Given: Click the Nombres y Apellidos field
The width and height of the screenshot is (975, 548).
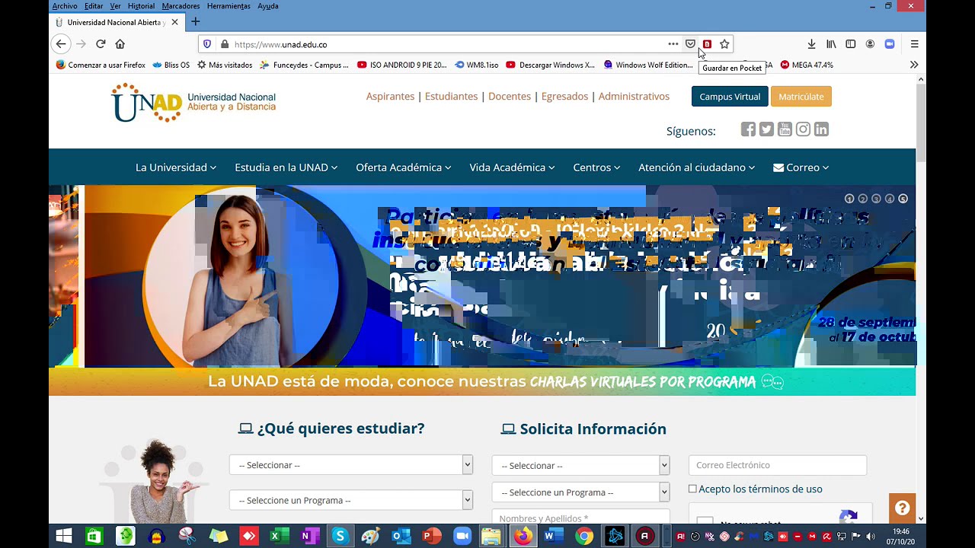Looking at the screenshot, I should tap(580, 518).
